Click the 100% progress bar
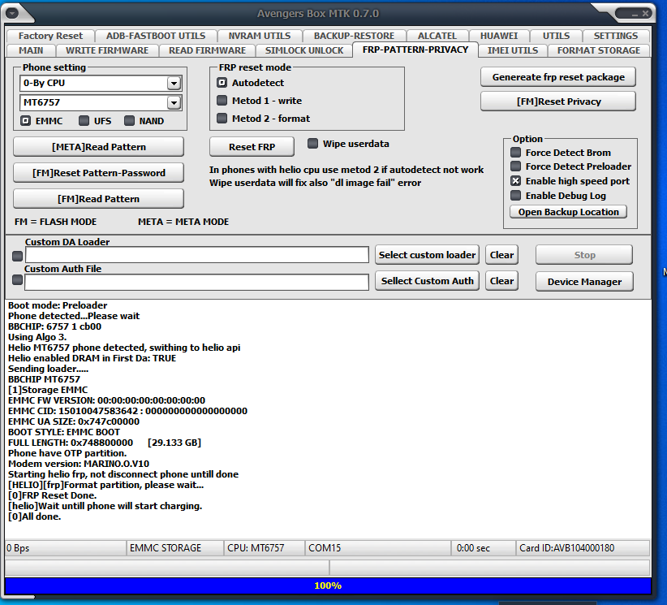This screenshot has width=667, height=605. [328, 586]
